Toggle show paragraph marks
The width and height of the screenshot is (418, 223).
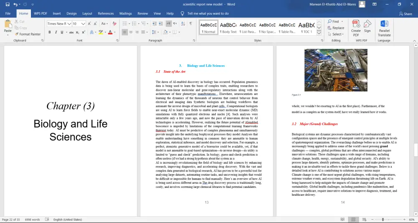(191, 24)
